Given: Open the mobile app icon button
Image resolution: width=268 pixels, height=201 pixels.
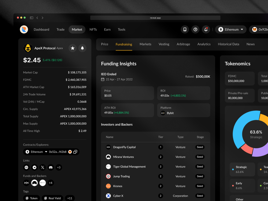Looking at the screenshot, I should click(x=185, y=29).
